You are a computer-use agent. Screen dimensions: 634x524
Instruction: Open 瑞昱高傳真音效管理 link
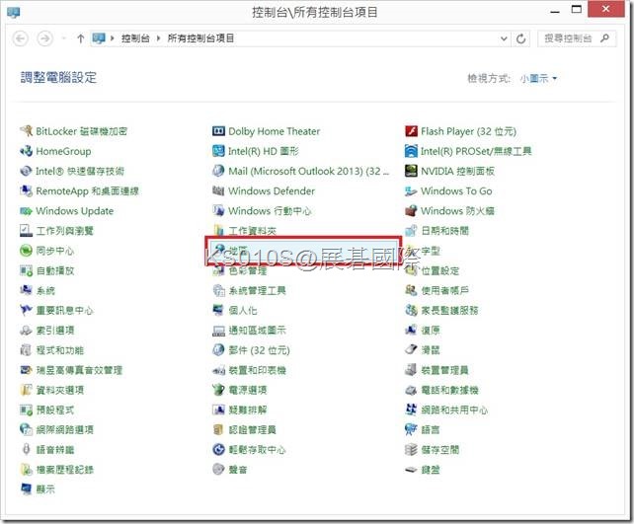click(x=79, y=370)
